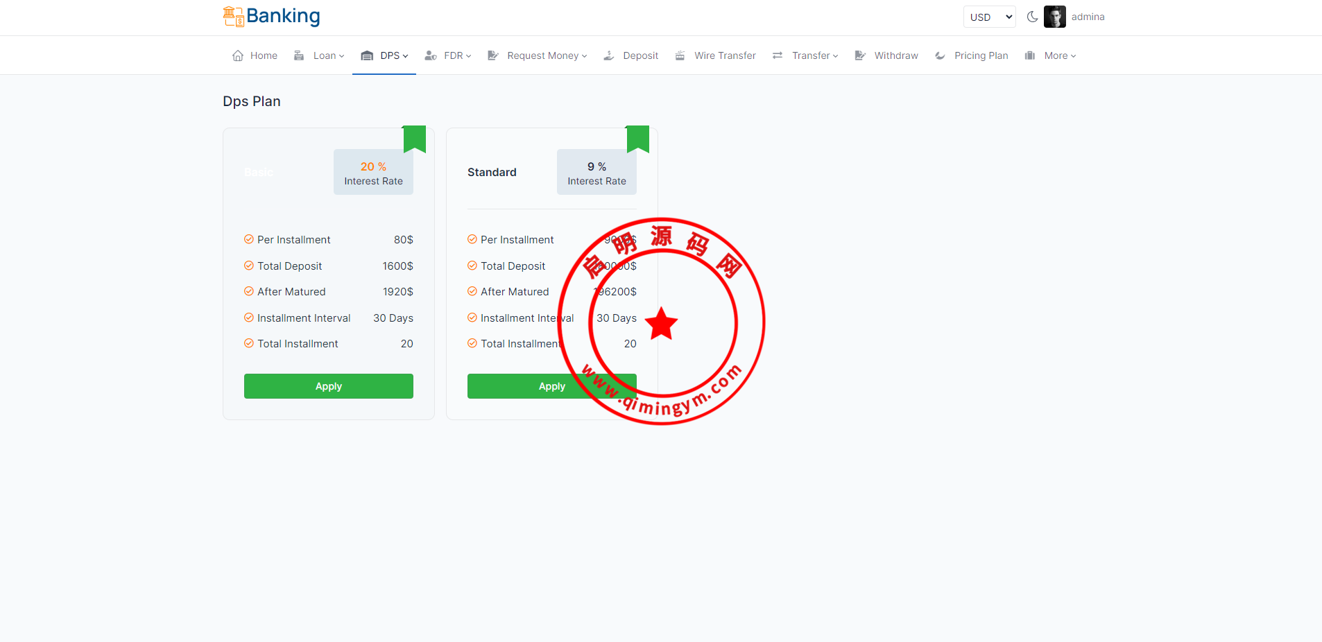Click the Wire Transfer icon
This screenshot has width=1322, height=642.
[x=680, y=55]
